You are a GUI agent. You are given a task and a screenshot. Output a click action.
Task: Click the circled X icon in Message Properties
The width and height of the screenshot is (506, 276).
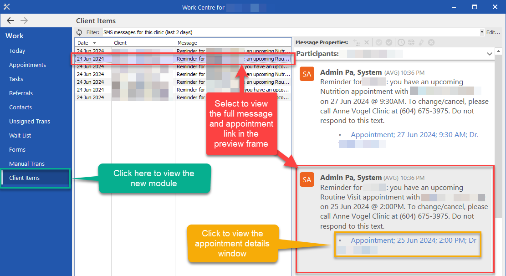pyautogui.click(x=431, y=42)
